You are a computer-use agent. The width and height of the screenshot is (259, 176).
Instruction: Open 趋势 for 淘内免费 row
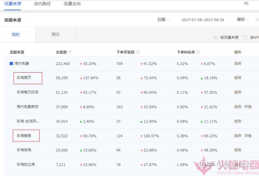pos(238,63)
